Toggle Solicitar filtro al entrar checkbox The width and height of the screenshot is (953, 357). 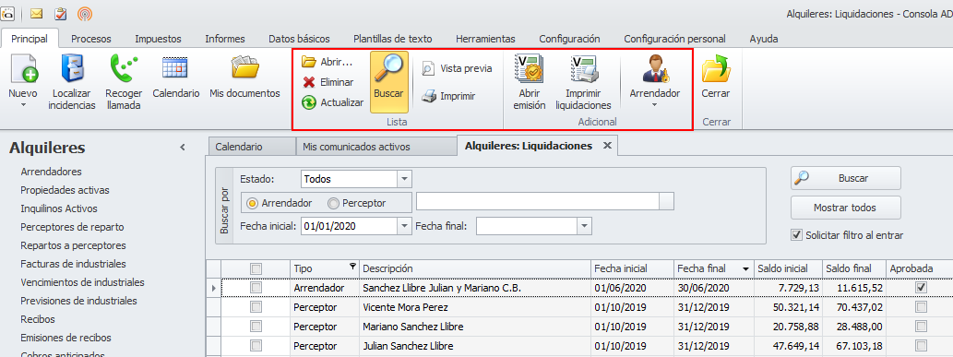click(x=796, y=234)
